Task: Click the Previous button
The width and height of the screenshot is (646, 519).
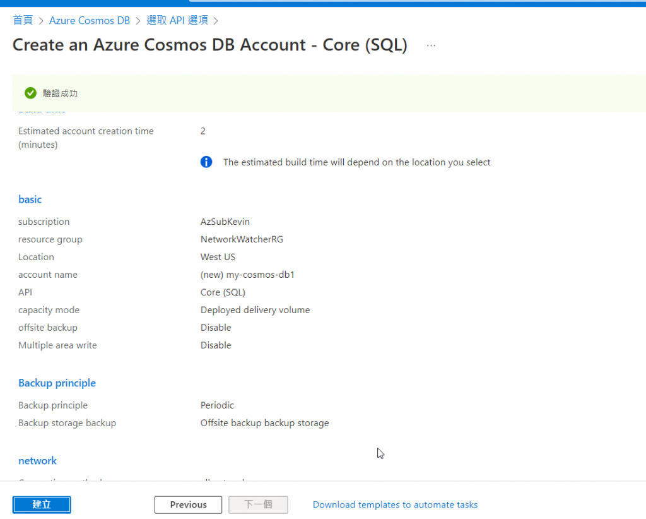Action: pyautogui.click(x=188, y=504)
